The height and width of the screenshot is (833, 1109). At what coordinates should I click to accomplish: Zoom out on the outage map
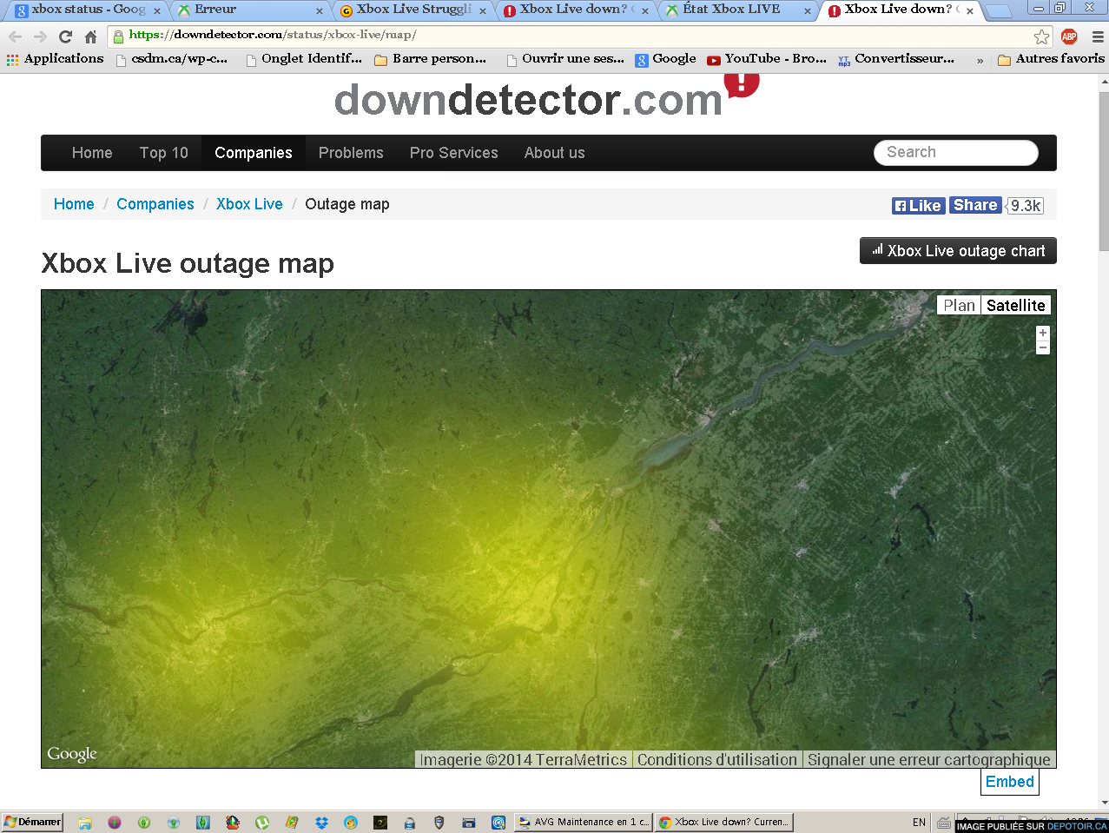coord(1043,347)
